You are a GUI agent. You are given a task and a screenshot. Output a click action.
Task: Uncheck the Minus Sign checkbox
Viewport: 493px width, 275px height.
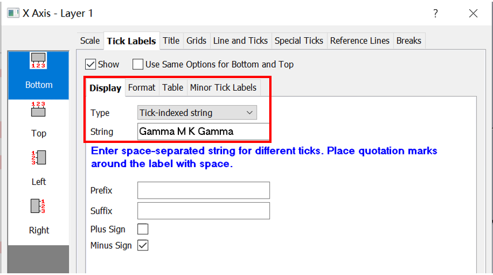(x=143, y=246)
